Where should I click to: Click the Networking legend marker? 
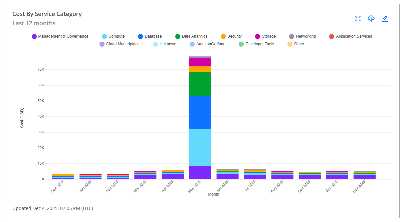[x=292, y=36]
